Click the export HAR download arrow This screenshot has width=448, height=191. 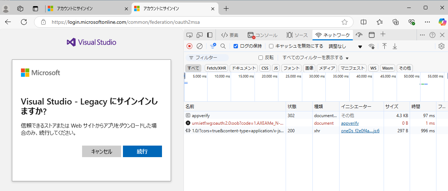[395, 46]
